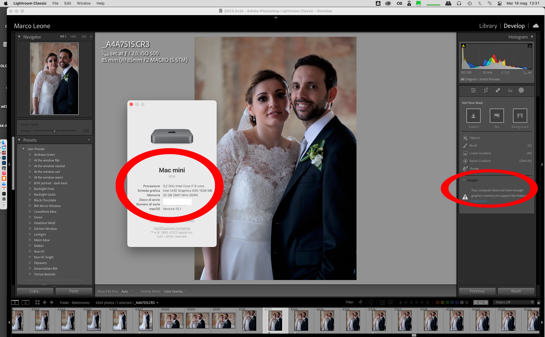Open the cloud sync status icon
This screenshot has width=545, height=337.
click(x=536, y=26)
